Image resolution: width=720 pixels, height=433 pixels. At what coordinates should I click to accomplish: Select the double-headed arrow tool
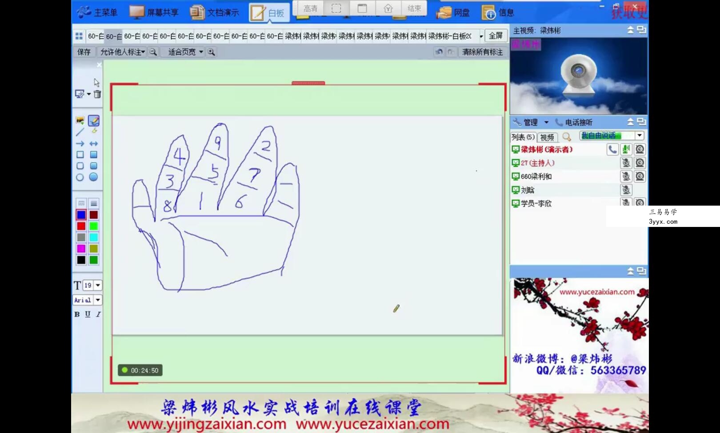[94, 143]
